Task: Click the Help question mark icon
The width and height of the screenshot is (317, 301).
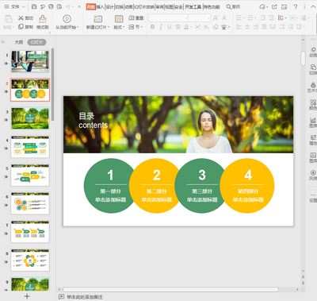Action: (296, 6)
